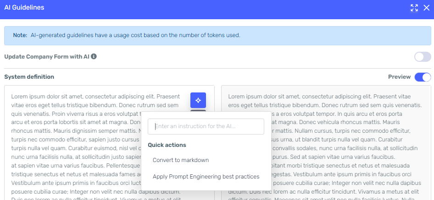Click the Quick actions heading
The width and height of the screenshot is (434, 200).
[x=167, y=145]
